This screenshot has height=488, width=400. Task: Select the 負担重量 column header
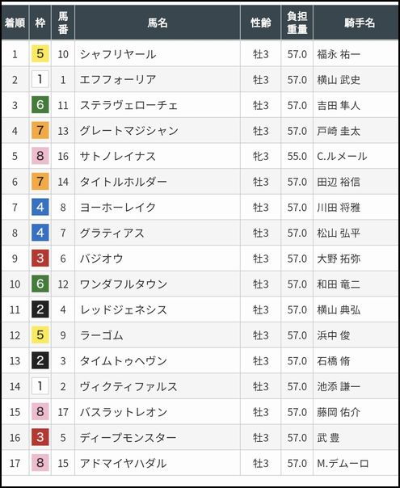point(297,23)
